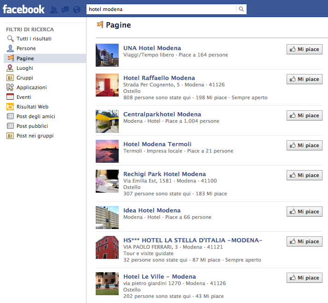
Task: Click "VIA PAOLO FERRARI, 3" address text
Action: (150, 247)
